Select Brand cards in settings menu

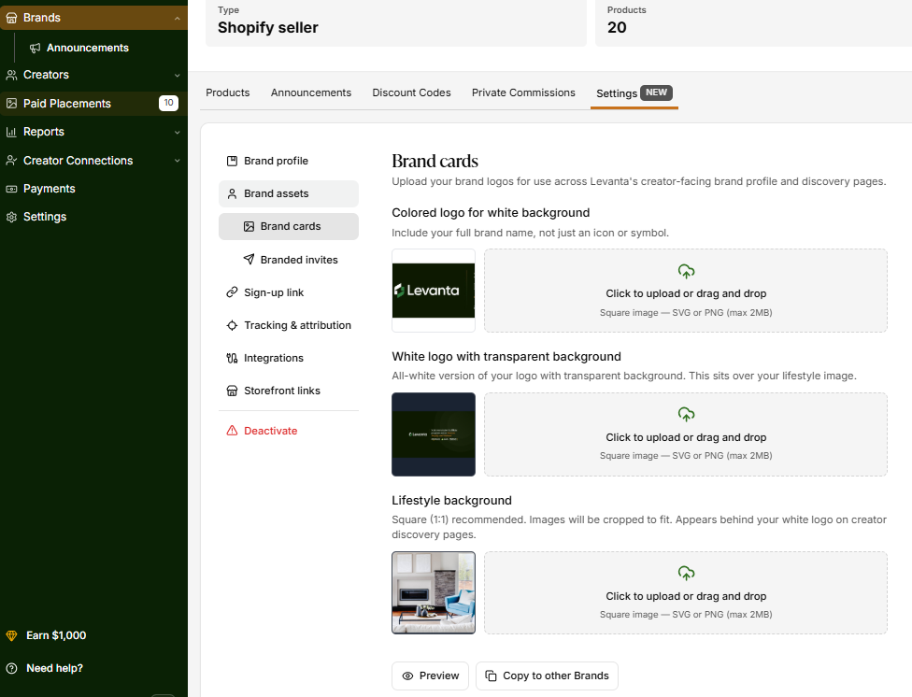tap(289, 226)
